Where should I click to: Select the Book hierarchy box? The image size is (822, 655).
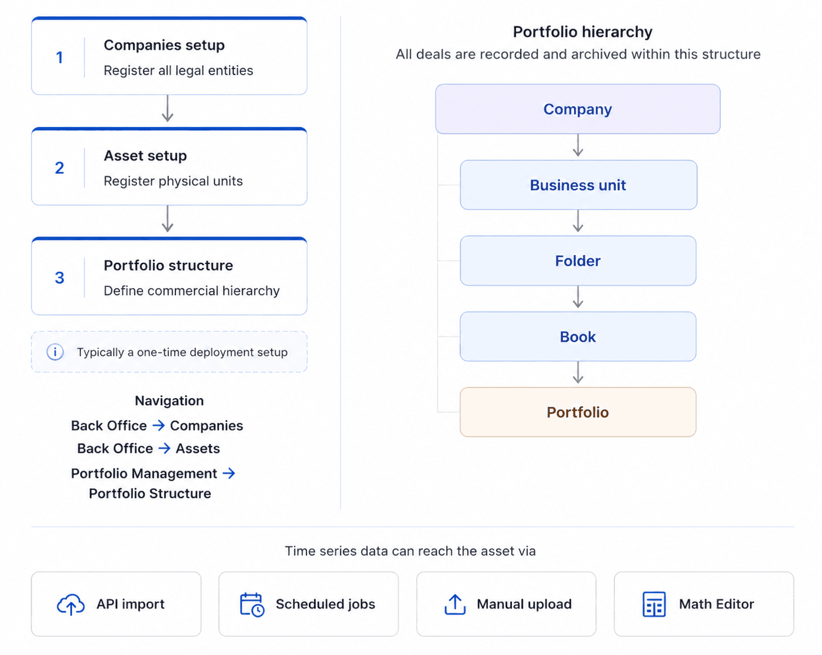pos(578,337)
